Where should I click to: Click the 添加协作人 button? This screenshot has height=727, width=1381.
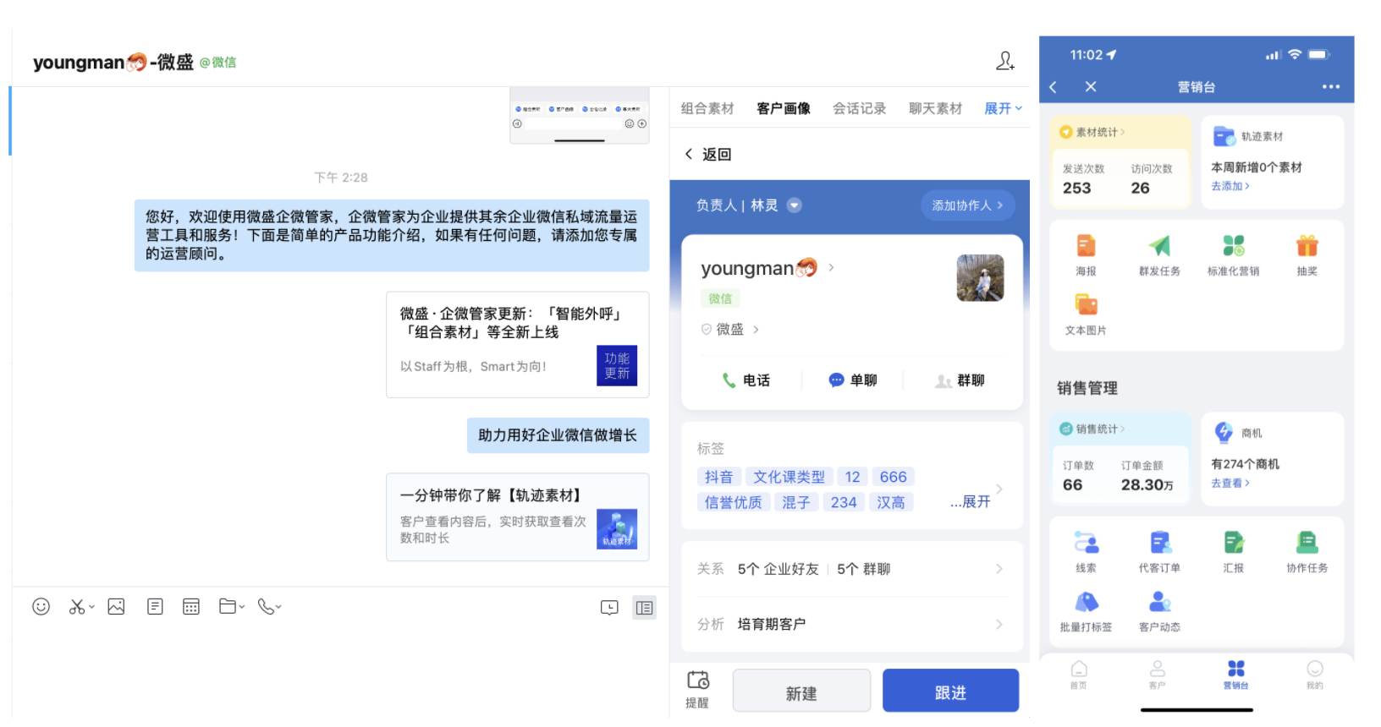[967, 205]
